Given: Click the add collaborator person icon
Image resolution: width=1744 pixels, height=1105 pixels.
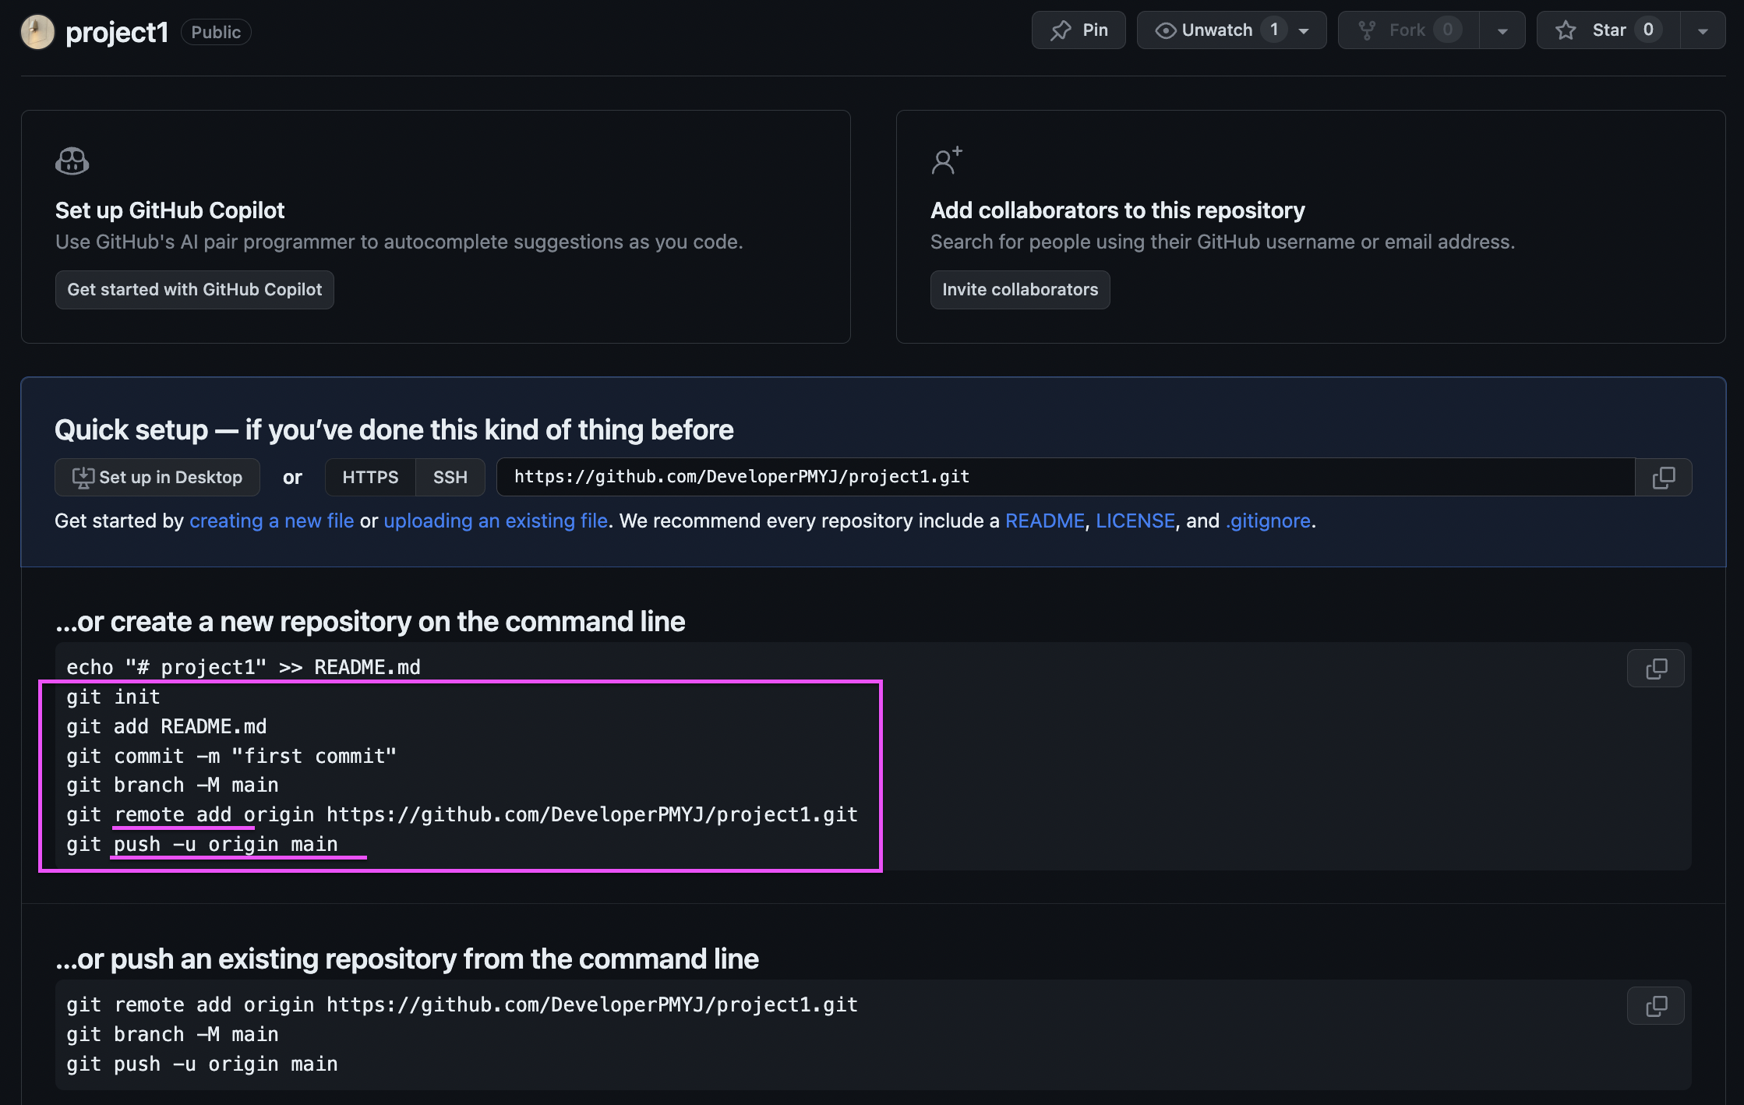Looking at the screenshot, I should click(x=946, y=161).
